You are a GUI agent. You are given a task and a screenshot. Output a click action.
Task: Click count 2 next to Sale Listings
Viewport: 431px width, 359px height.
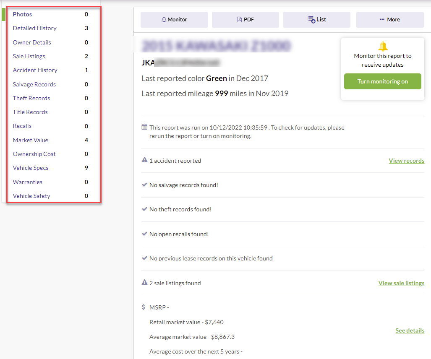[86, 56]
